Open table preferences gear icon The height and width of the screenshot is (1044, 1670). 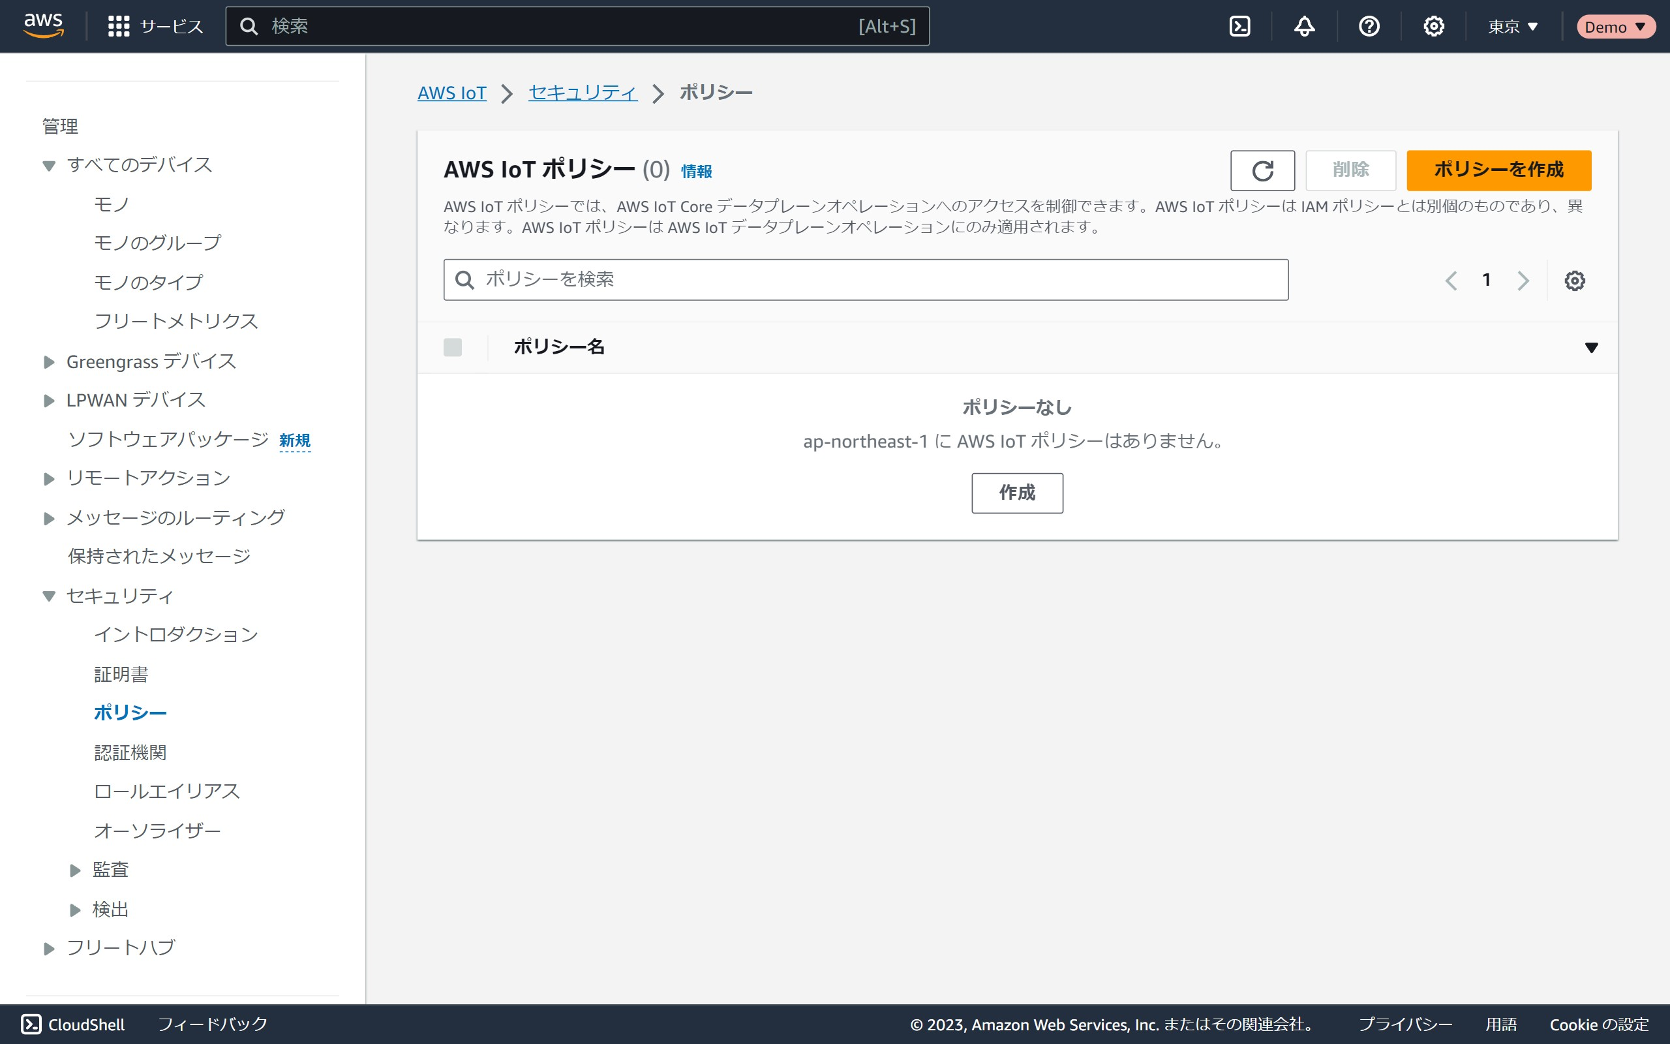pos(1574,281)
